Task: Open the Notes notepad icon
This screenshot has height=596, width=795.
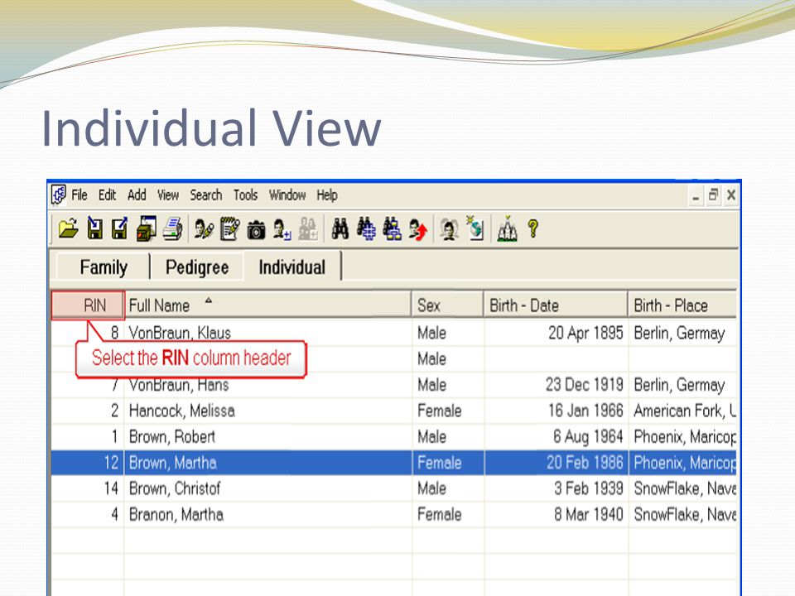Action: (x=229, y=228)
